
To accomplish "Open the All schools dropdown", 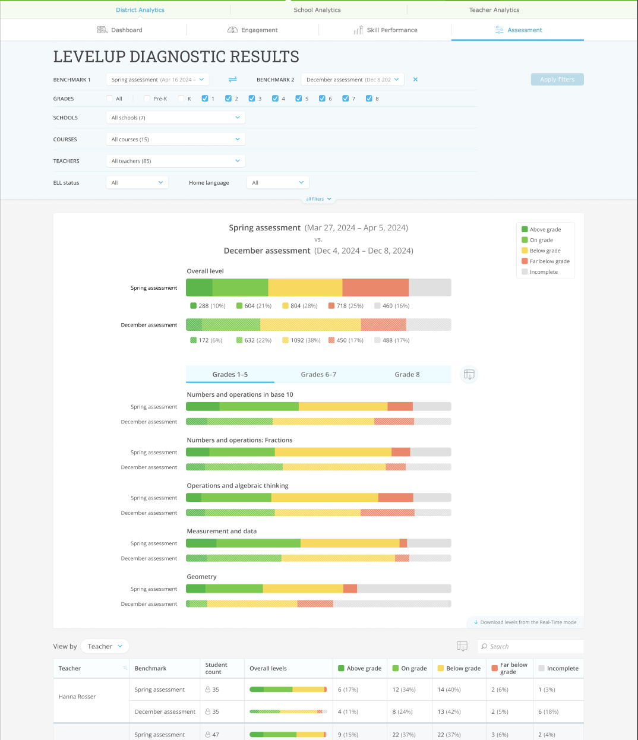I will coord(175,117).
